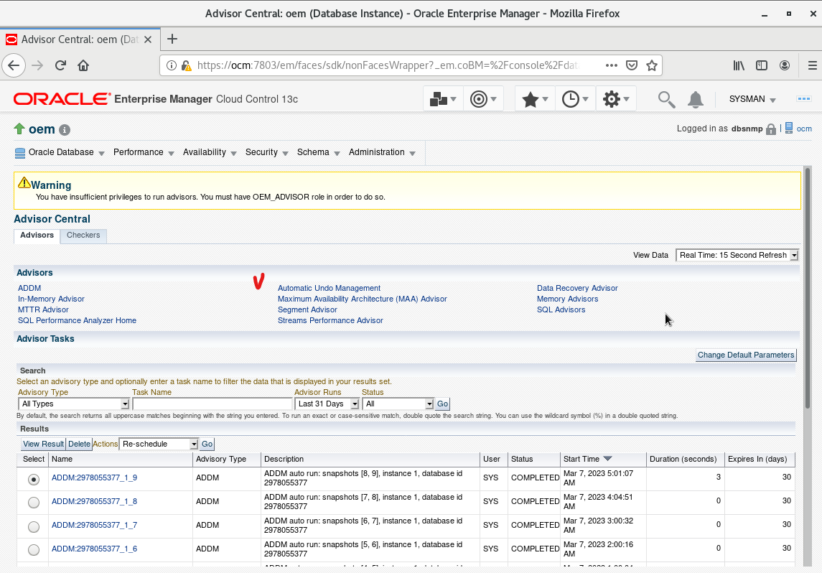
Task: Open SQL Advisors link
Action: point(561,309)
